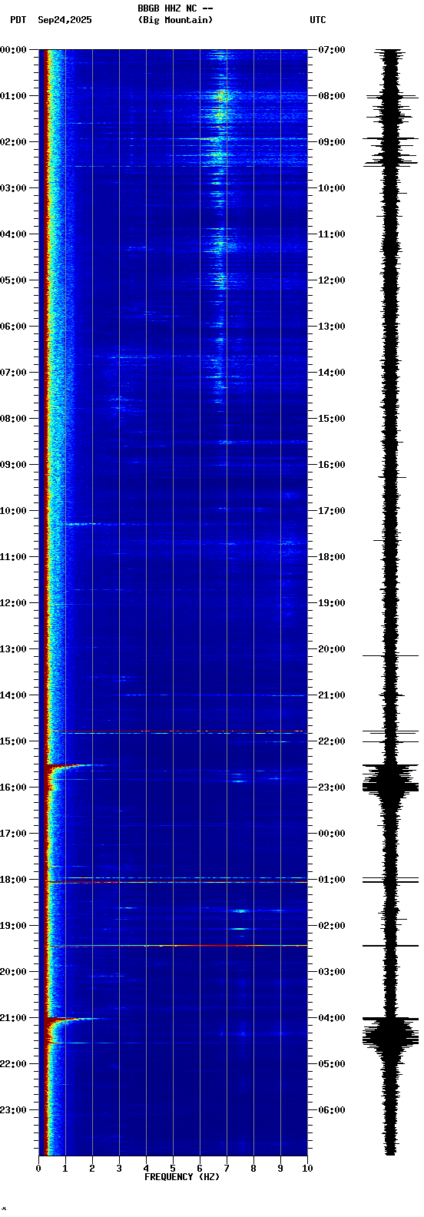Click the '2' frequency axis tick label
Screen dimensions: 424x1217
92,1169
